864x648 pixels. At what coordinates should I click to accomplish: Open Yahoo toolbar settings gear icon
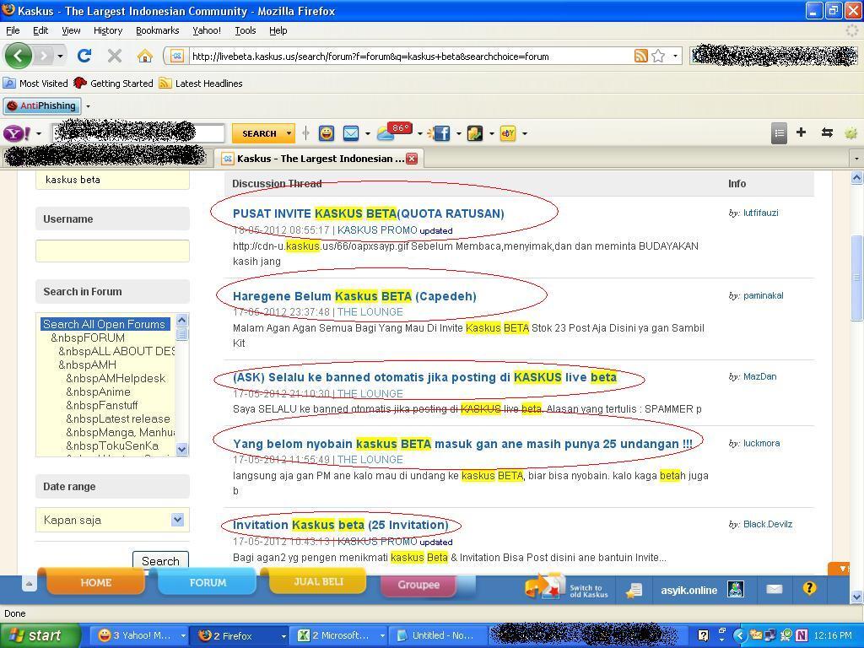tap(851, 132)
